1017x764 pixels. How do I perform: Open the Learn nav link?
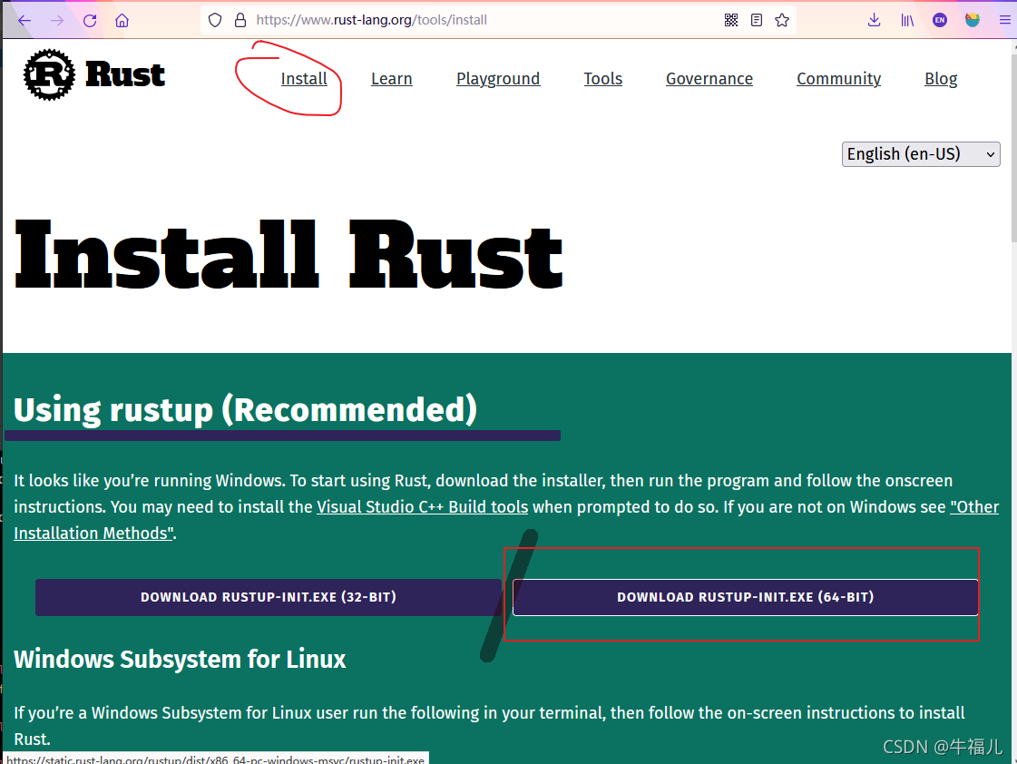[x=392, y=78]
